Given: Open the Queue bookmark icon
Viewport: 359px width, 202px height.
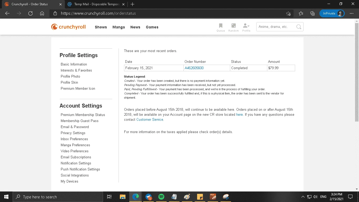Looking at the screenshot, I should click(x=221, y=27).
